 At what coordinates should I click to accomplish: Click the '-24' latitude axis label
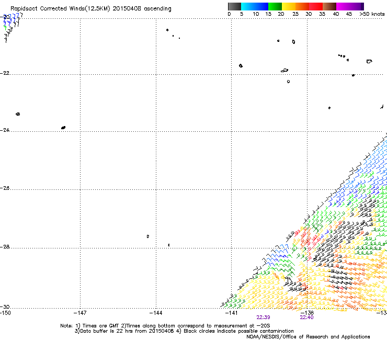click(5, 130)
